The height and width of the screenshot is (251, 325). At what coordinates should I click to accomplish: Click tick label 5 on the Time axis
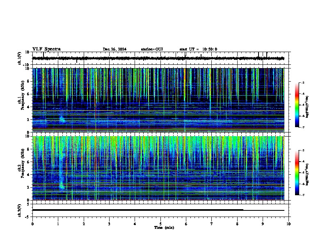[x=160, y=224]
